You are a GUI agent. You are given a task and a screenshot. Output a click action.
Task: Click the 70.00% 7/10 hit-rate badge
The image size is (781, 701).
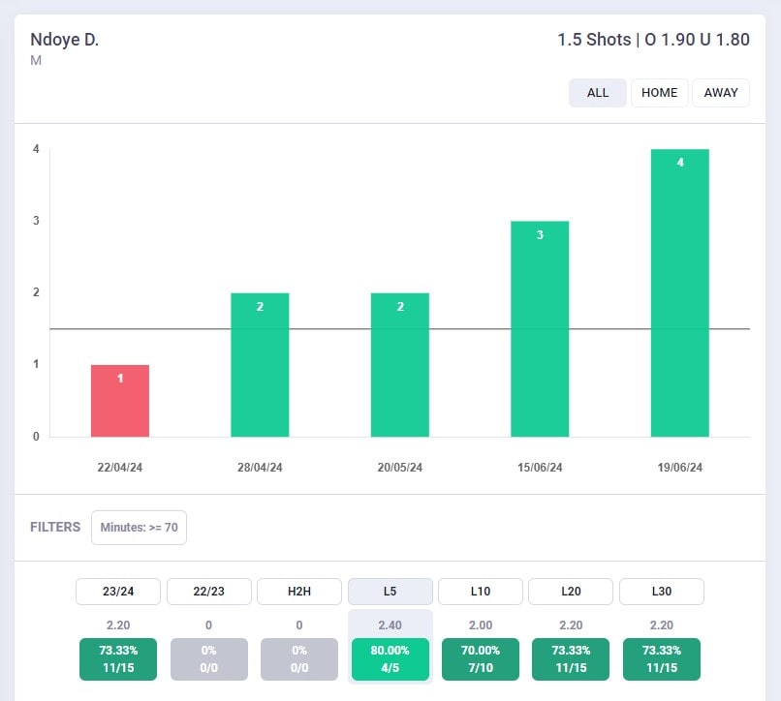(x=481, y=658)
